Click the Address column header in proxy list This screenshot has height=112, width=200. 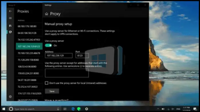(21, 21)
